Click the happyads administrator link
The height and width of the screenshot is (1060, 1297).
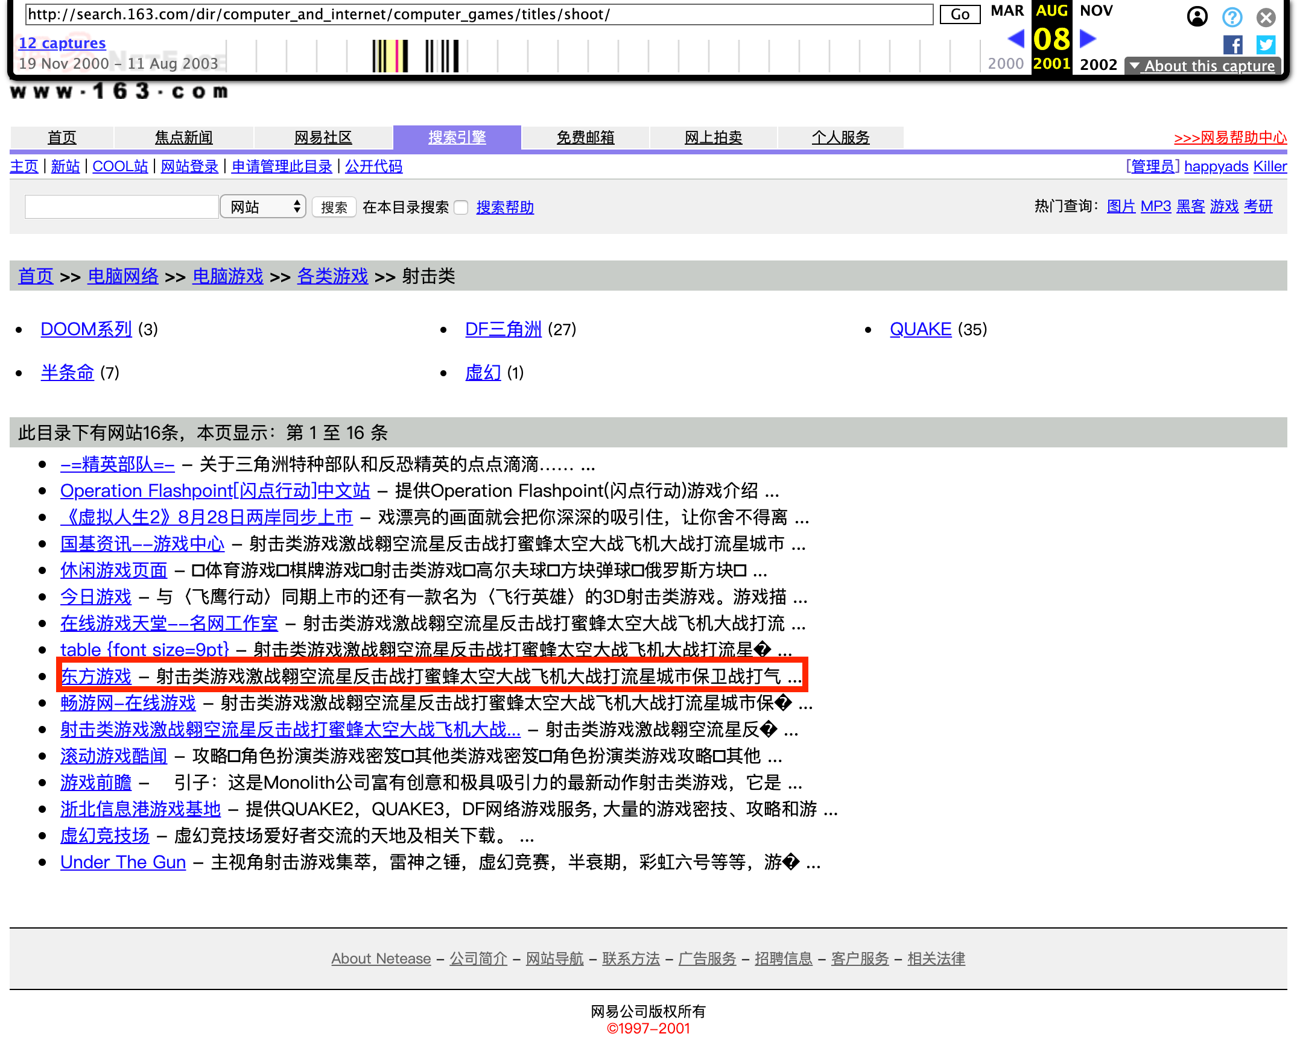(x=1216, y=166)
